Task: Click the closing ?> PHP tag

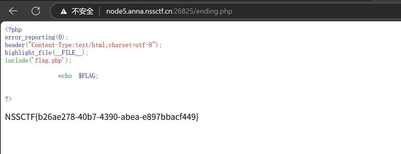Action: (x=8, y=99)
